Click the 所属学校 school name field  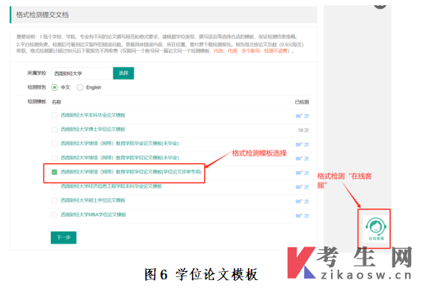point(81,74)
